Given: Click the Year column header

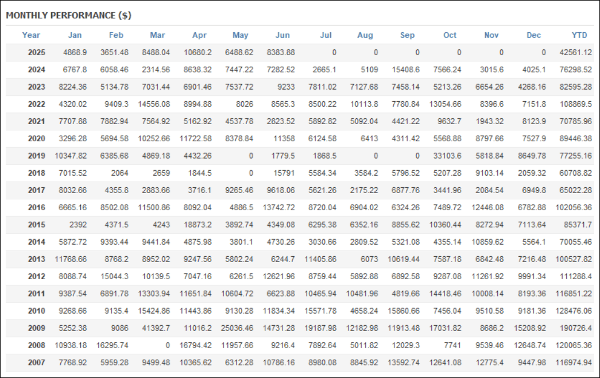Looking at the screenshot, I should tap(31, 35).
